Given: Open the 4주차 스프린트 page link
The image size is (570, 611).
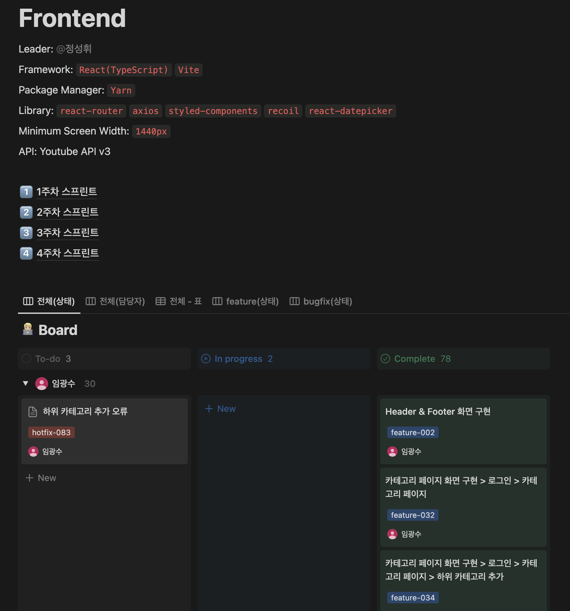Looking at the screenshot, I should 68,253.
